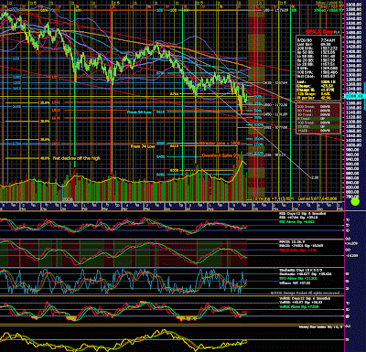
Task: Click the 'Overshoot Spike' orange annotation
Action: tap(221, 155)
